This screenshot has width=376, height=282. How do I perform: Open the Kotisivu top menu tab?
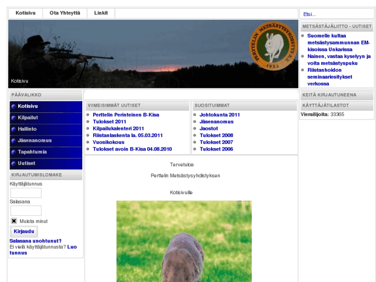click(26, 13)
